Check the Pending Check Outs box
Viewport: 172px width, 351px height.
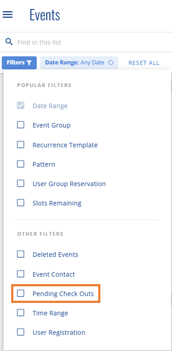coord(21,294)
